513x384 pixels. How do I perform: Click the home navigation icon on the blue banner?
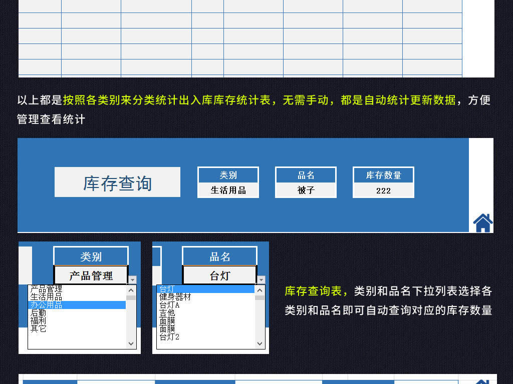pyautogui.click(x=482, y=223)
